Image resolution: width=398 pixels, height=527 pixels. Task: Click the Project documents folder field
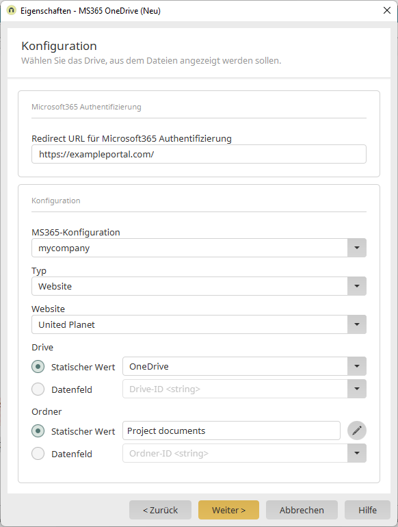pyautogui.click(x=231, y=430)
